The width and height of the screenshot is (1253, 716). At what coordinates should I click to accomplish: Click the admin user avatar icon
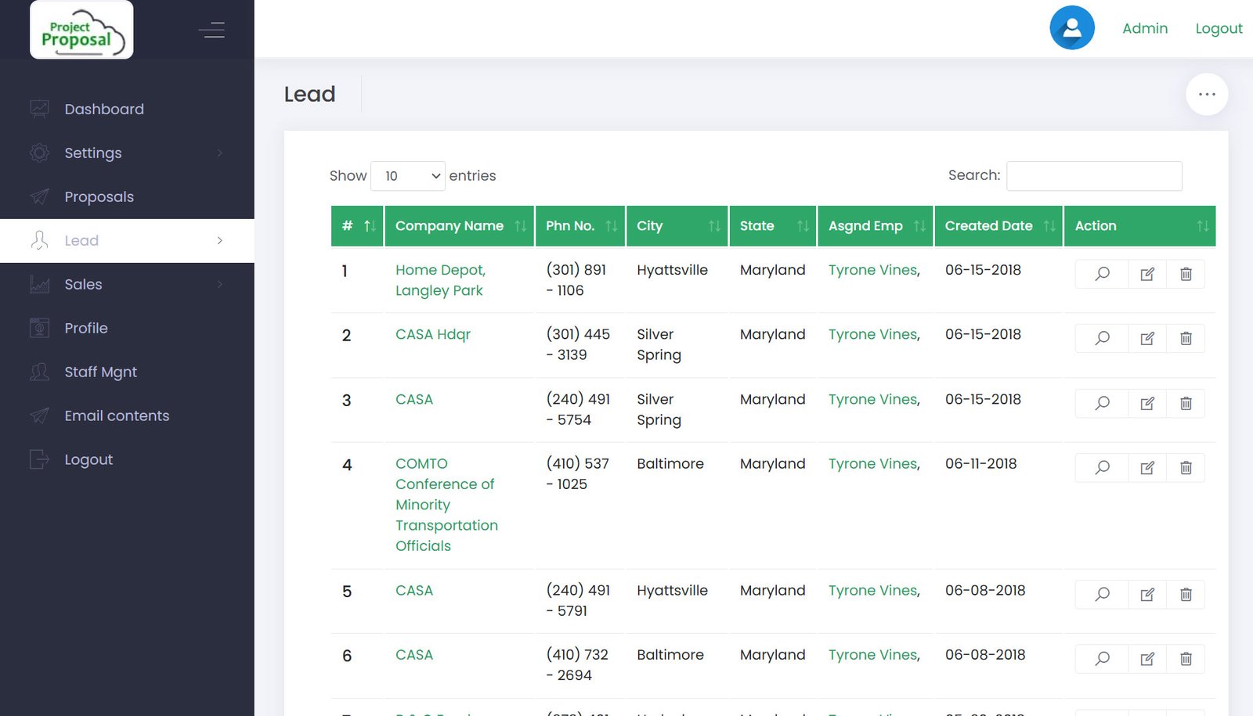click(x=1072, y=28)
